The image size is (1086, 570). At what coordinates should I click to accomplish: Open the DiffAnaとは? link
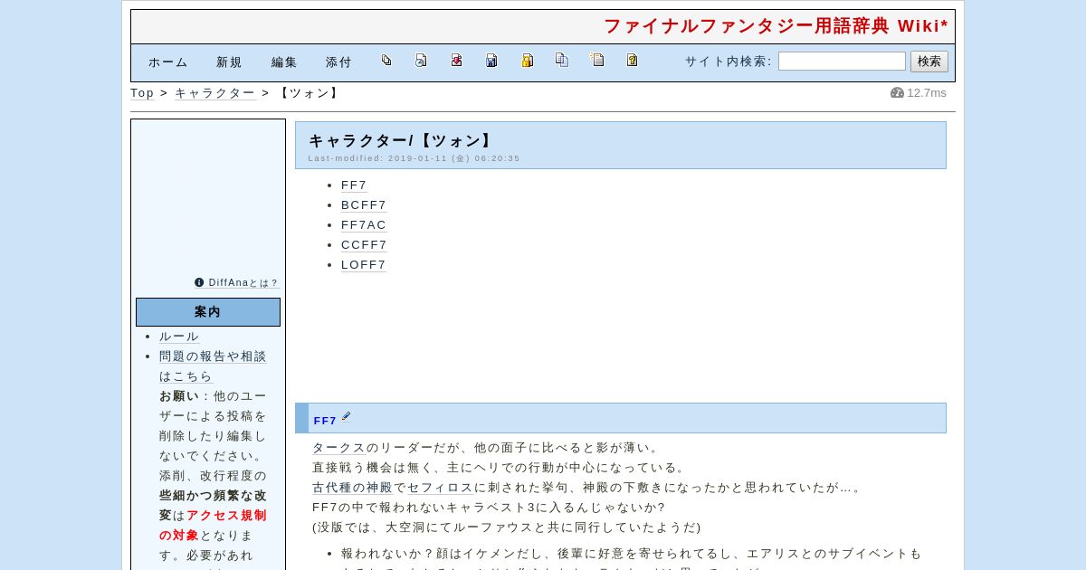[243, 283]
